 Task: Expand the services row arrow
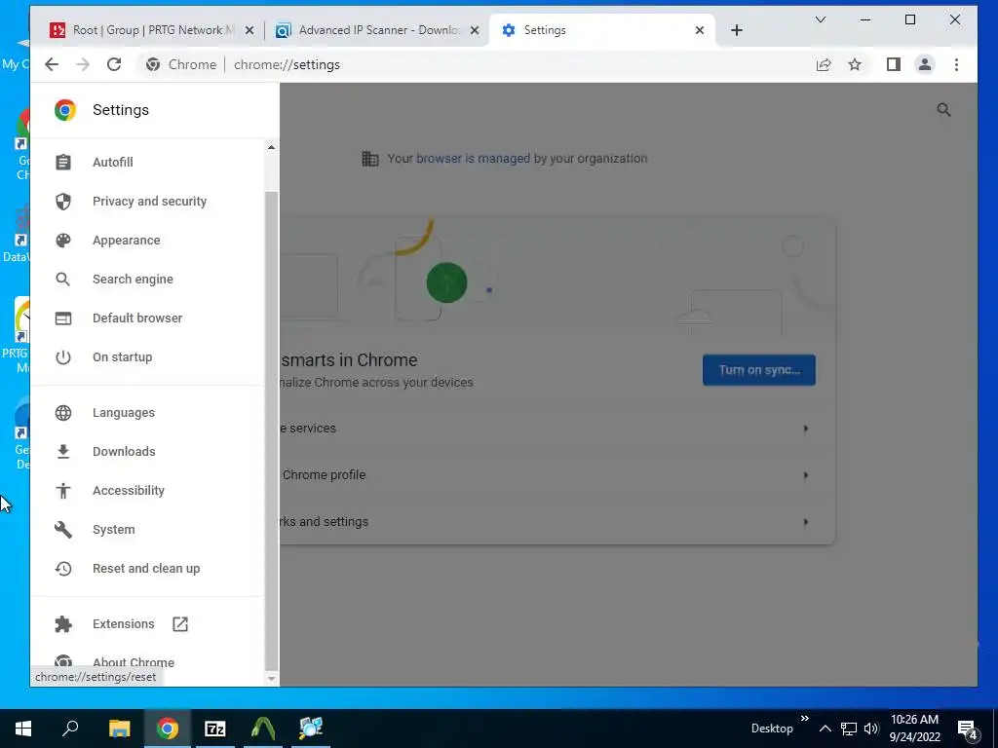(806, 429)
